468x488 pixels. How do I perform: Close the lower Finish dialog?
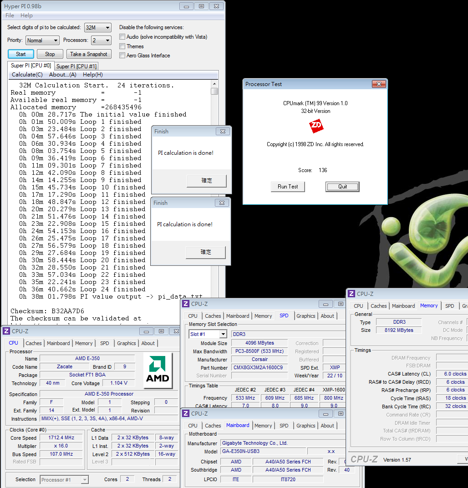coord(222,203)
